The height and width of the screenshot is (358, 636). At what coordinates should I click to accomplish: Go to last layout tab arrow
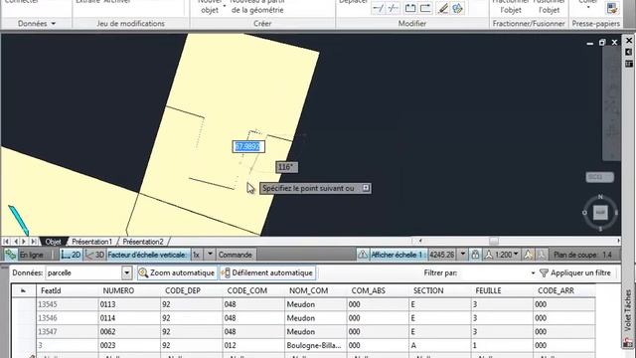34,242
